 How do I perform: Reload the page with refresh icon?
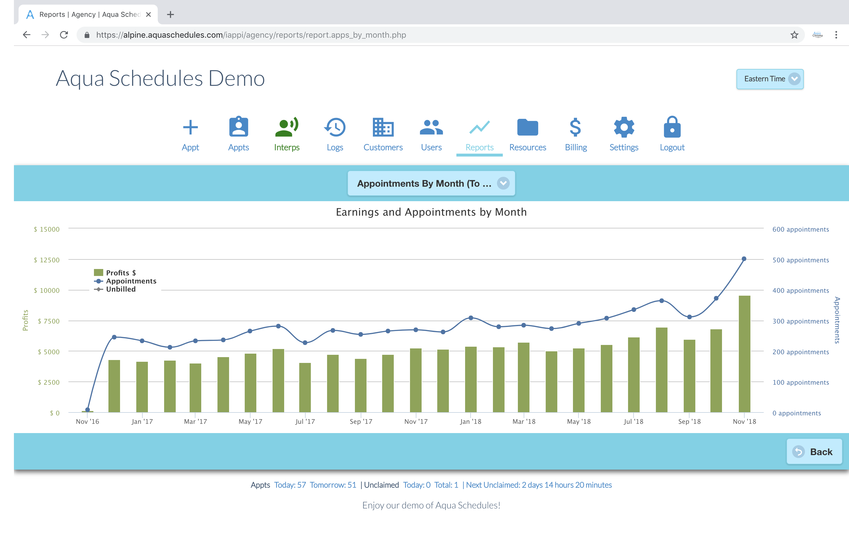[64, 34]
